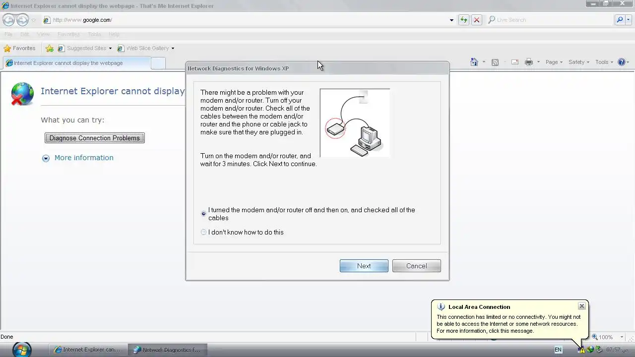The image size is (635, 357).
Task: Open Suggested Sites in favorites bar
Action: click(x=85, y=48)
